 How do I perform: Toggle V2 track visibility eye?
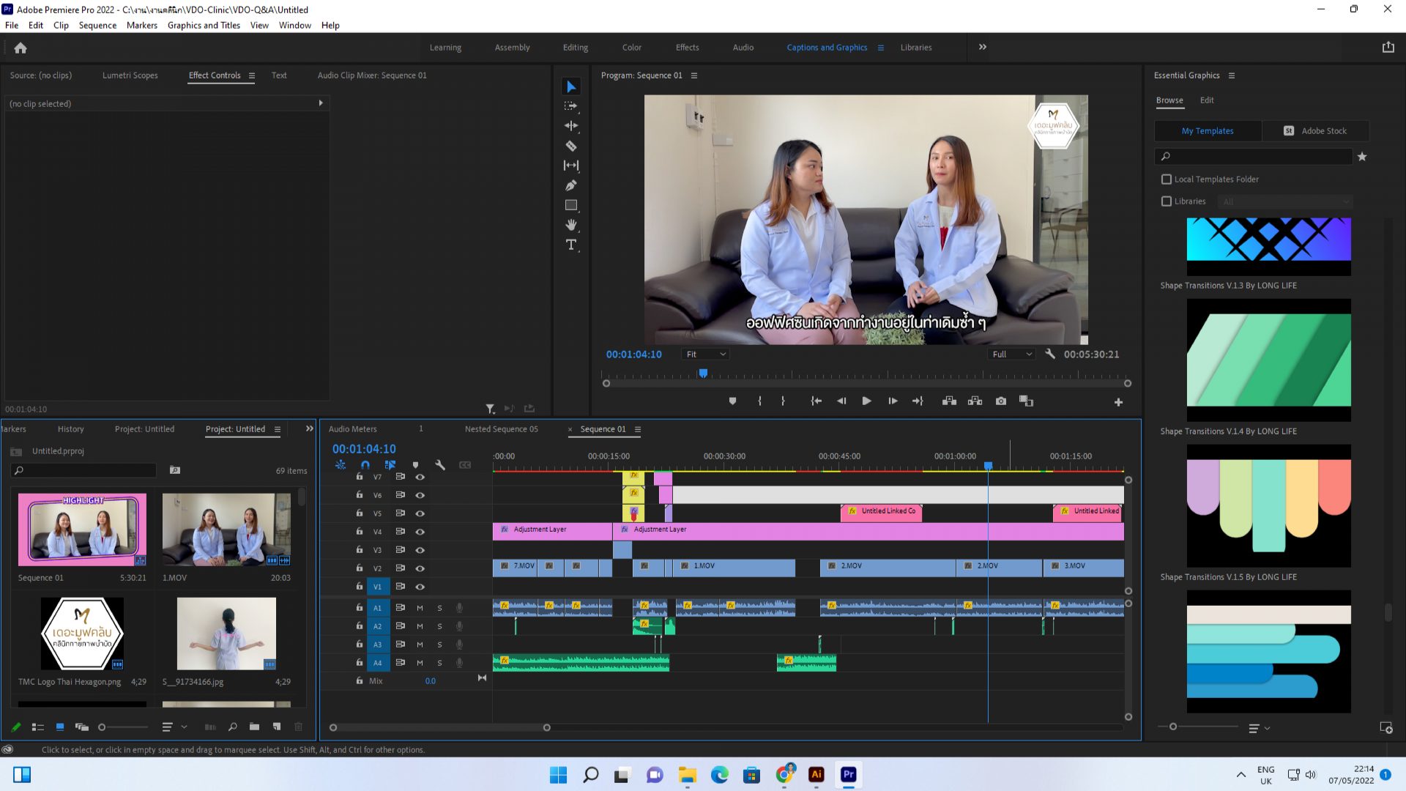[420, 568]
